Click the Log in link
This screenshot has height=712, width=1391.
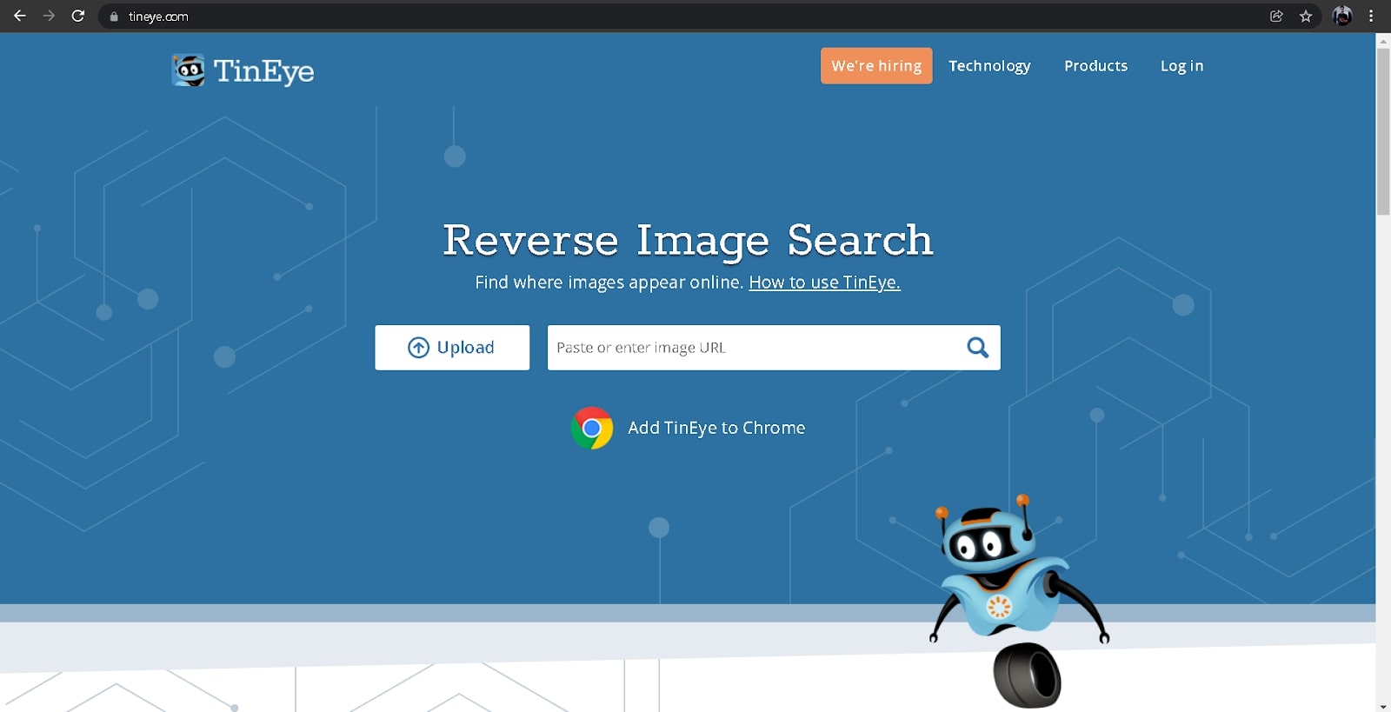(1181, 66)
